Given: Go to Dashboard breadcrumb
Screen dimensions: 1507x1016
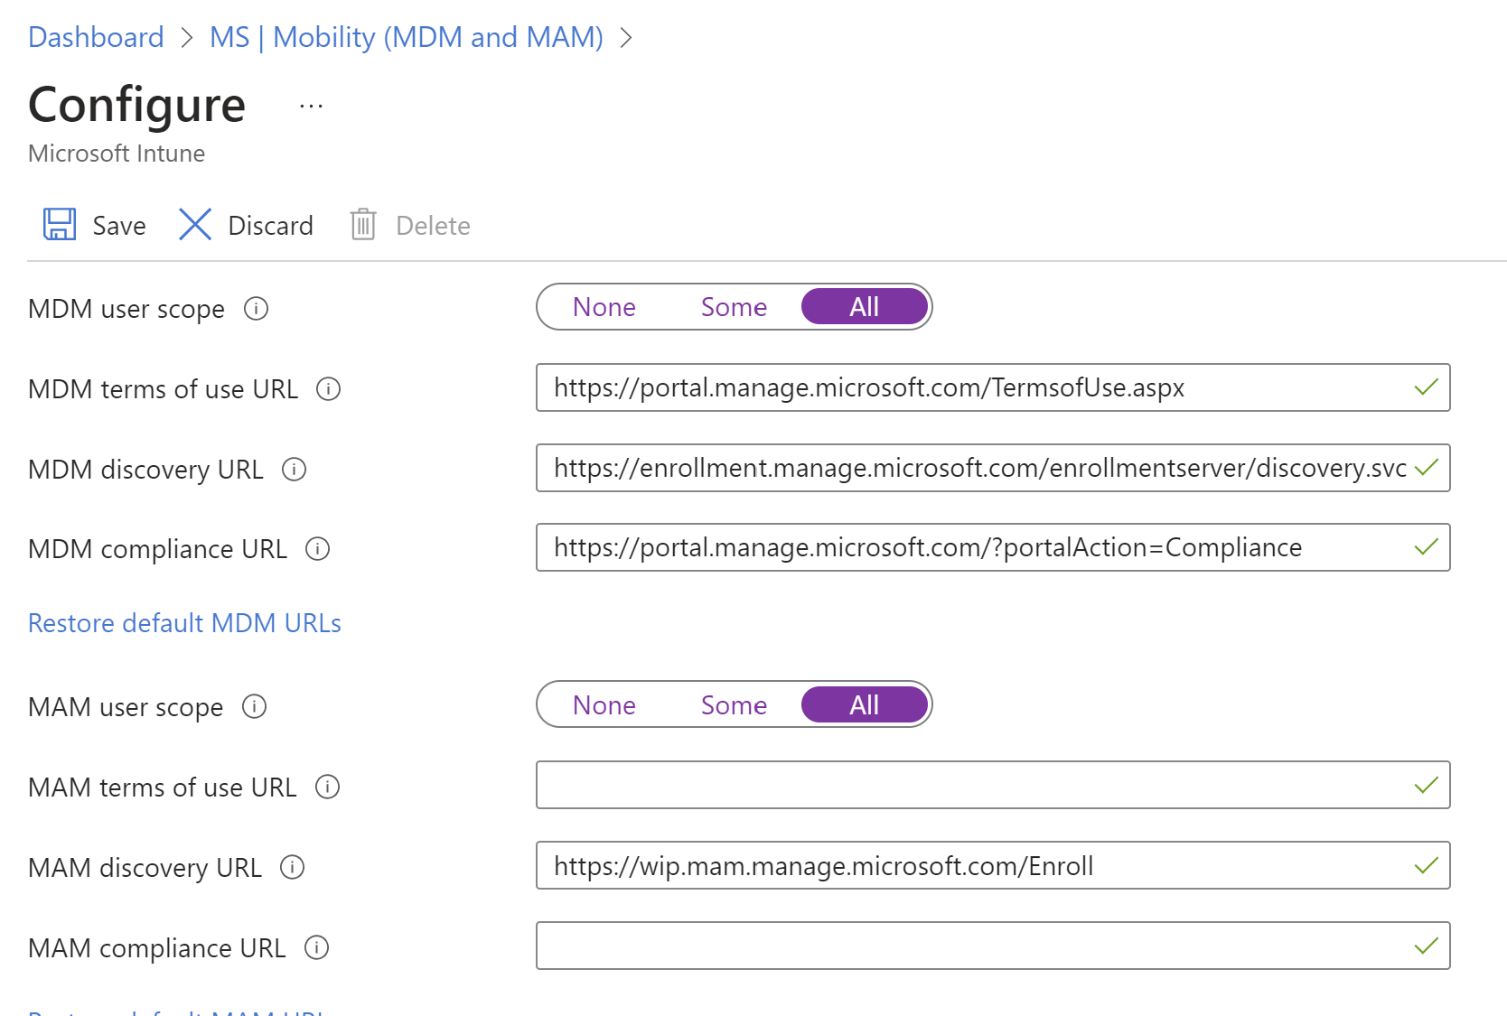Looking at the screenshot, I should click(96, 37).
